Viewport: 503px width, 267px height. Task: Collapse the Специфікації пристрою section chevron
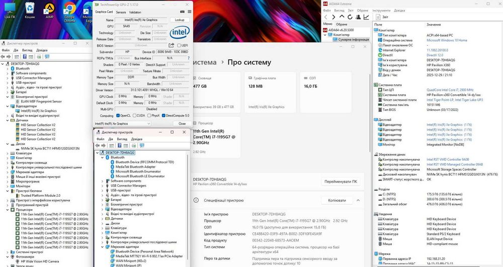tap(358, 200)
